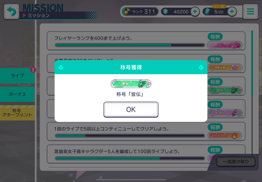The width and height of the screenshot is (262, 182).
Task: Tap the 皆伝 title badge in dialog
Action: click(x=131, y=83)
